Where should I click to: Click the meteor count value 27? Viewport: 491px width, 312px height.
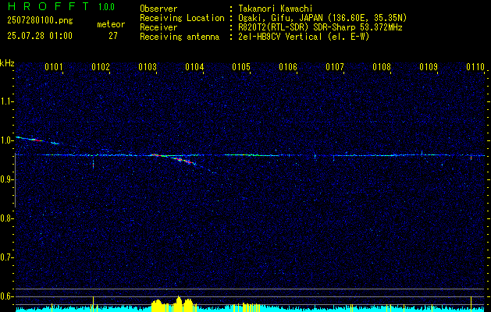(x=113, y=36)
